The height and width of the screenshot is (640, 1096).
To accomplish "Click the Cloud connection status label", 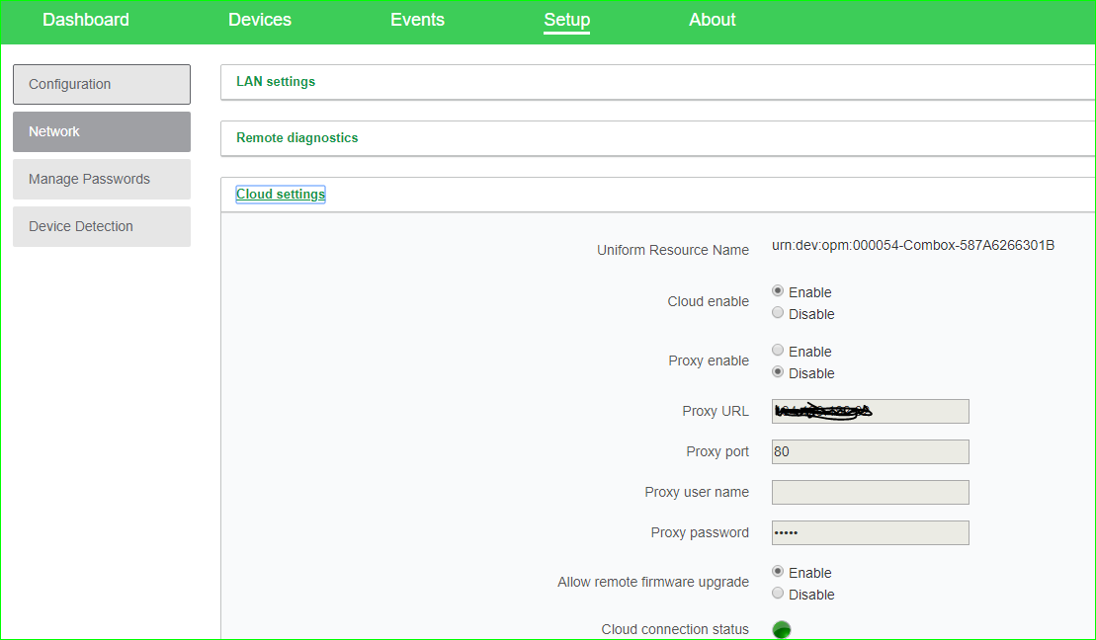I will pos(675,629).
